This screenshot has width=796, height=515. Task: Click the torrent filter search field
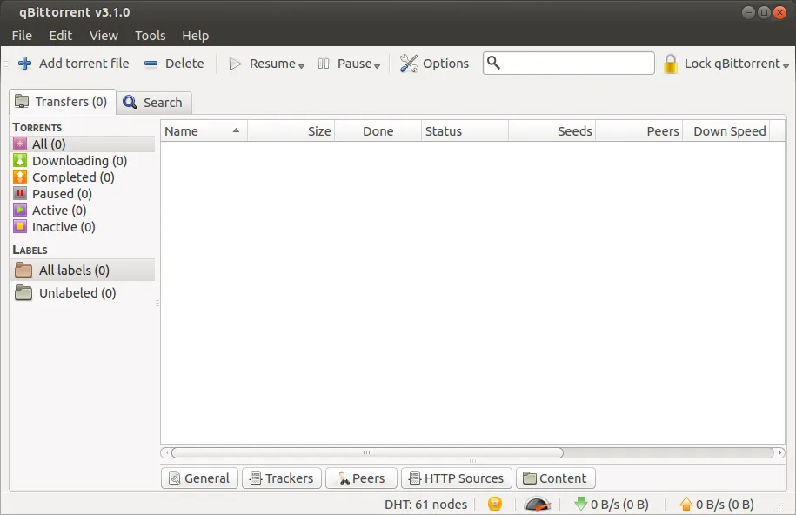tap(576, 64)
